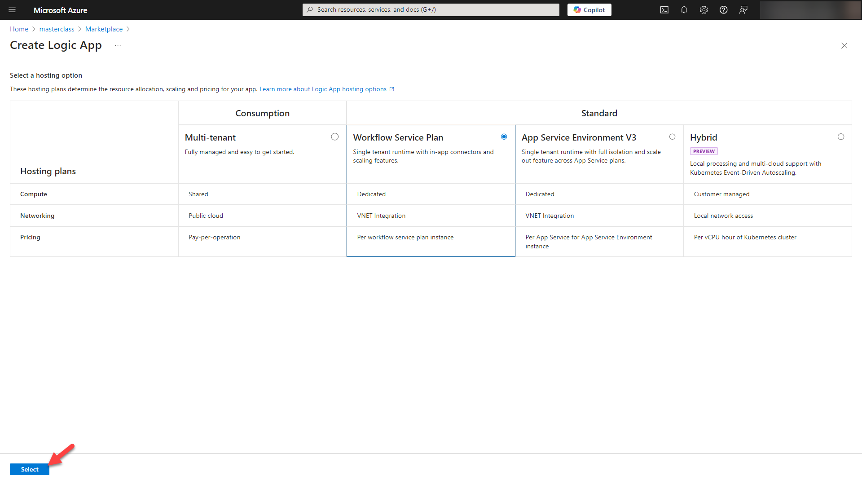Select the Multi-tenant hosting radio button
This screenshot has width=862, height=485.
335,137
